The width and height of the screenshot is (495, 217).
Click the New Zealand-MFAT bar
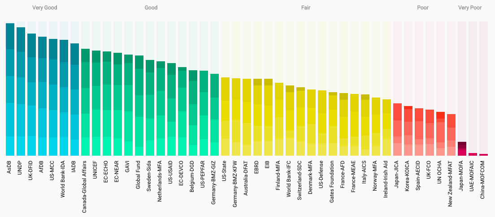(452, 135)
